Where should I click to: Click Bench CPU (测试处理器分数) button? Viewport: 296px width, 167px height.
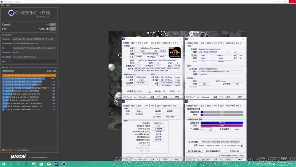[194, 151]
